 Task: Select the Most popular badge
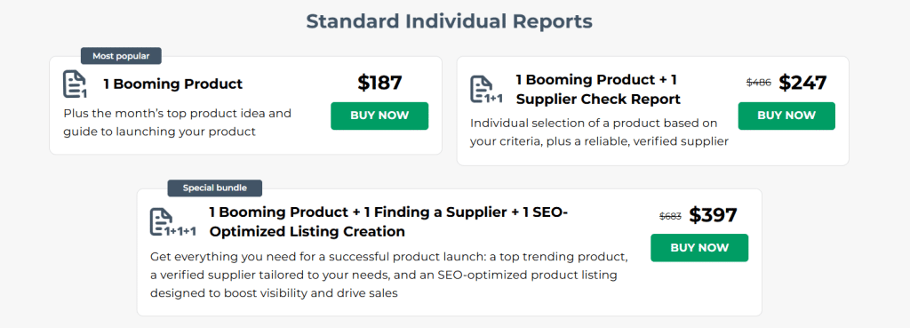[121, 56]
